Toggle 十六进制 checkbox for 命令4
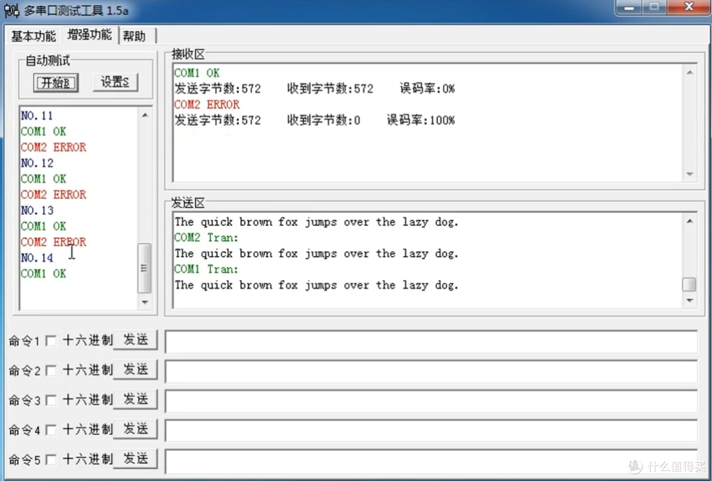Image resolution: width=712 pixels, height=481 pixels. [x=51, y=430]
